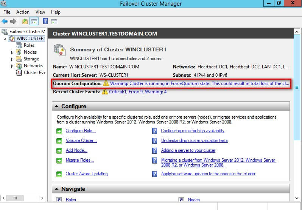
Task: Click the up one level folder icon
Action: click(25, 22)
